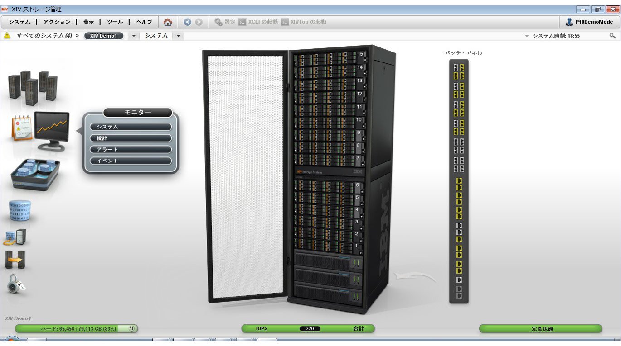Launch XCLI with the XCLI の起動 button
621x346 pixels.
point(258,22)
